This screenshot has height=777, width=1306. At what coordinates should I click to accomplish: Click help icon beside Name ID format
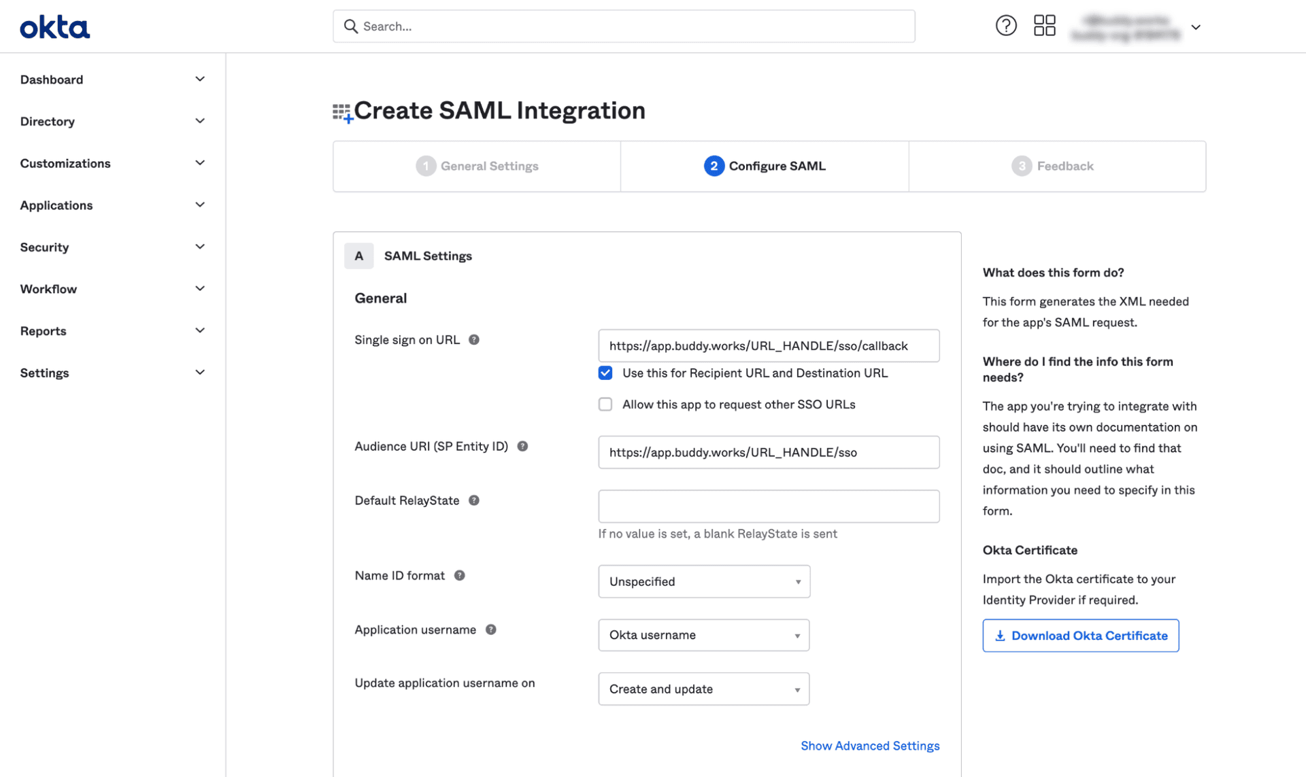point(460,576)
